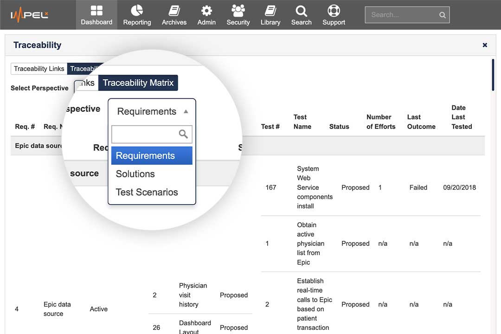Click the Test Name column header
The image size is (501, 334).
[x=302, y=122]
